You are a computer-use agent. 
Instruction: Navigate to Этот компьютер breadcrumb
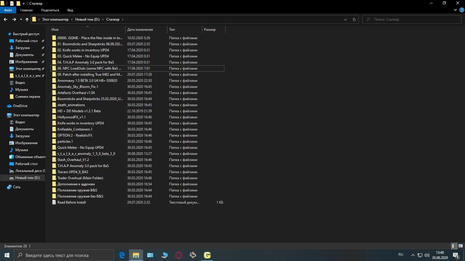coord(56,20)
